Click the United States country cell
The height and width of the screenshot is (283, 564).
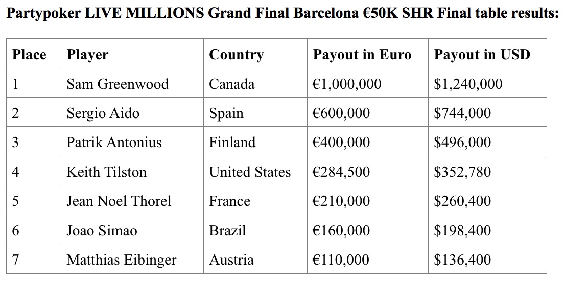(x=255, y=172)
